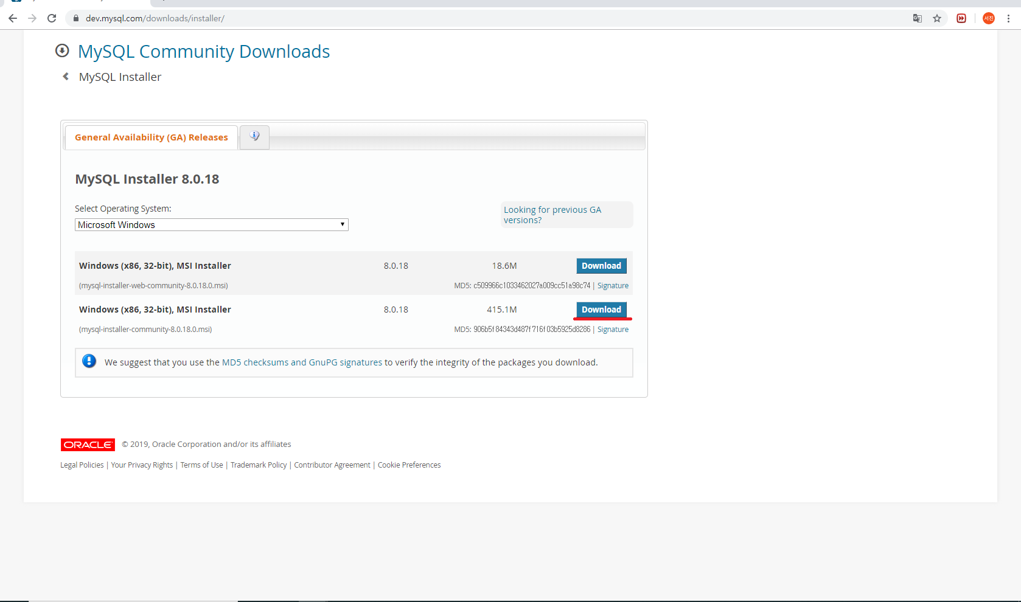Download the 415.1M full community installer
Screen dimensions: 1021x602
click(x=601, y=310)
